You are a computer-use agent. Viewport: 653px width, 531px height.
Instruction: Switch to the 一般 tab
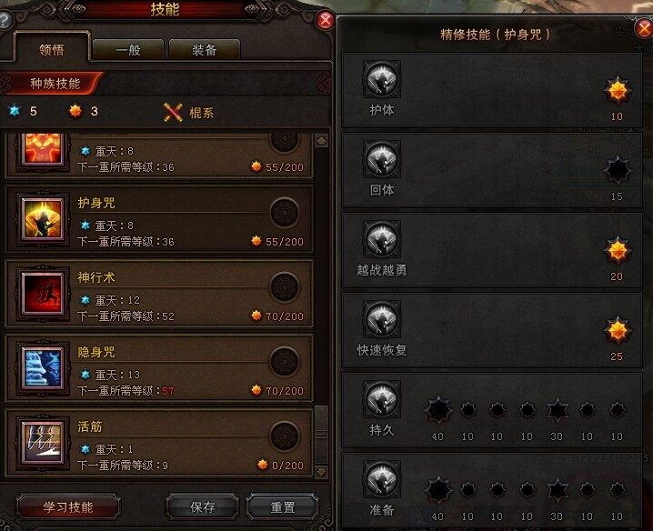128,50
